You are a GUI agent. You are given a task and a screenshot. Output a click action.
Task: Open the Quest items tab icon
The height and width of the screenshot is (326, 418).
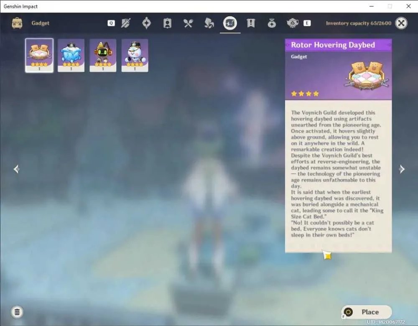pos(251,23)
